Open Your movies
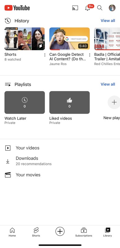 pos(60,175)
